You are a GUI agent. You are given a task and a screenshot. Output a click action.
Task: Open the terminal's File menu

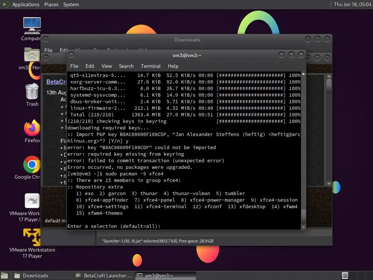tap(74, 66)
